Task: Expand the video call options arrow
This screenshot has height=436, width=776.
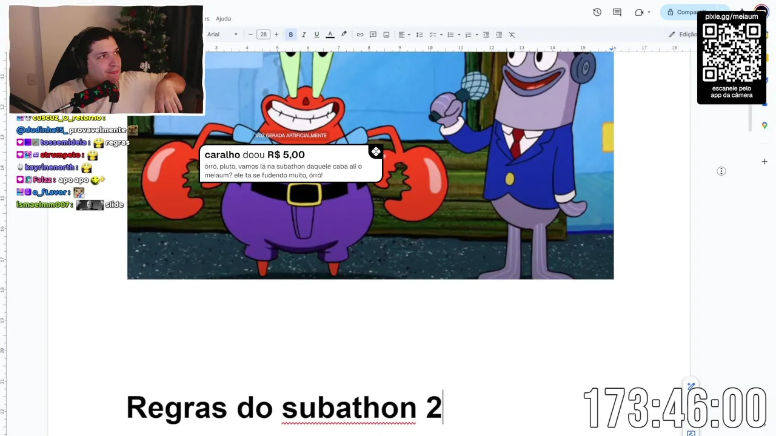Action: 649,12
